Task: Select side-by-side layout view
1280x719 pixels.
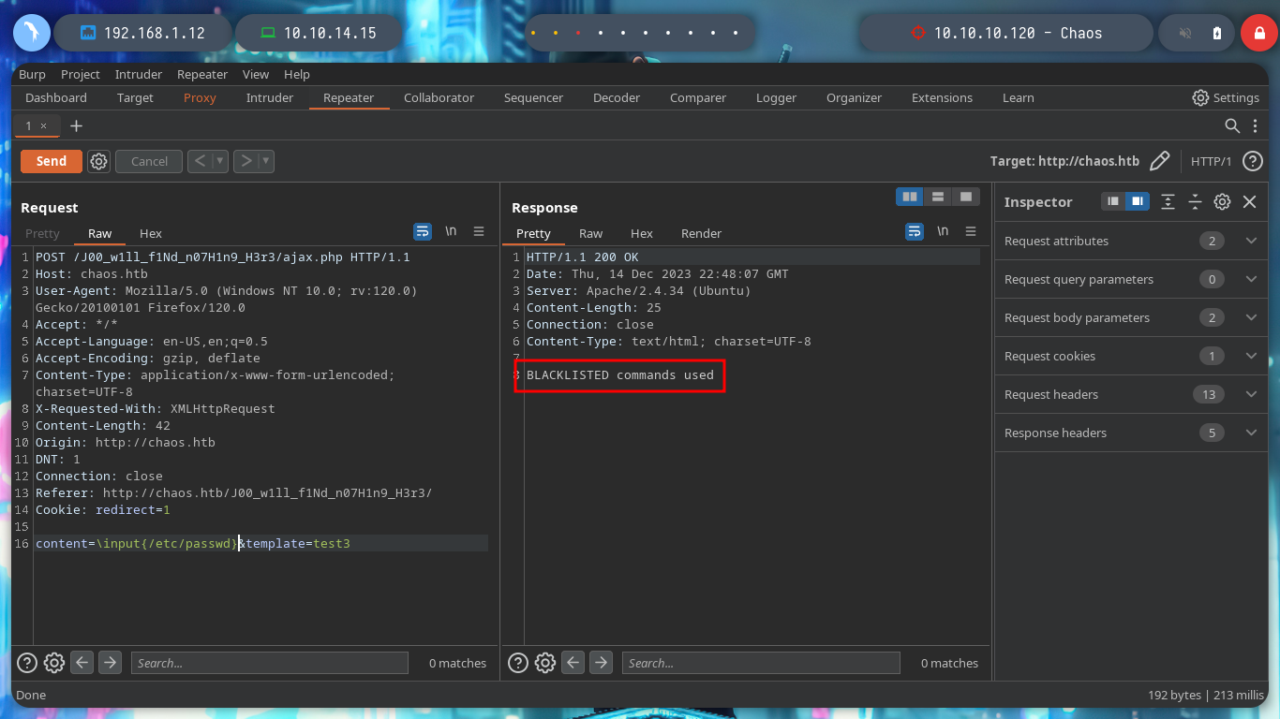Action: click(x=910, y=197)
